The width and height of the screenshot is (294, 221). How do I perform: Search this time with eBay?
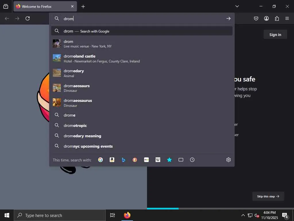coord(146,160)
